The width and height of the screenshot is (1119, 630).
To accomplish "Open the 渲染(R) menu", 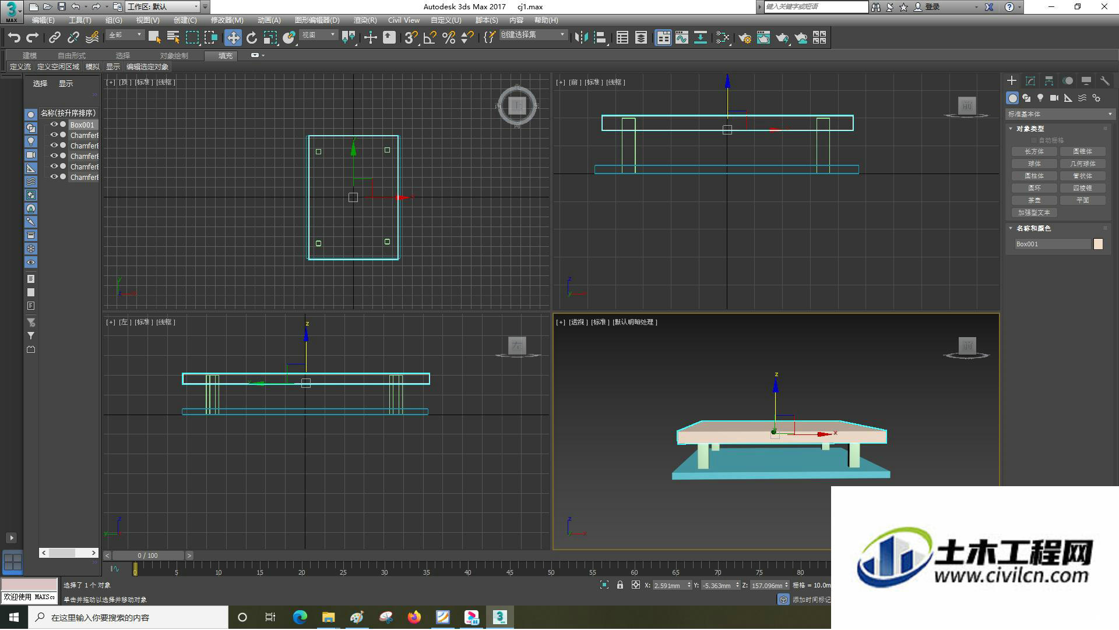I will pos(365,20).
